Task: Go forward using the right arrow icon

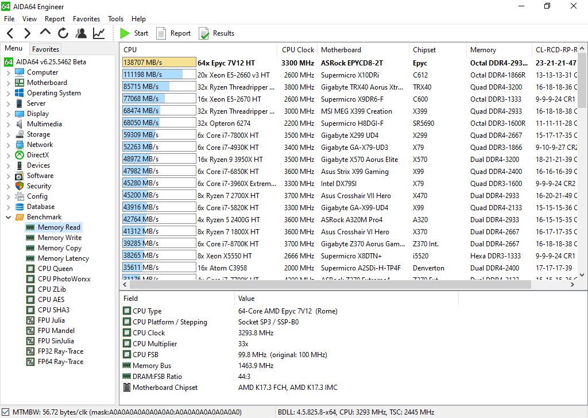Action: coord(27,33)
